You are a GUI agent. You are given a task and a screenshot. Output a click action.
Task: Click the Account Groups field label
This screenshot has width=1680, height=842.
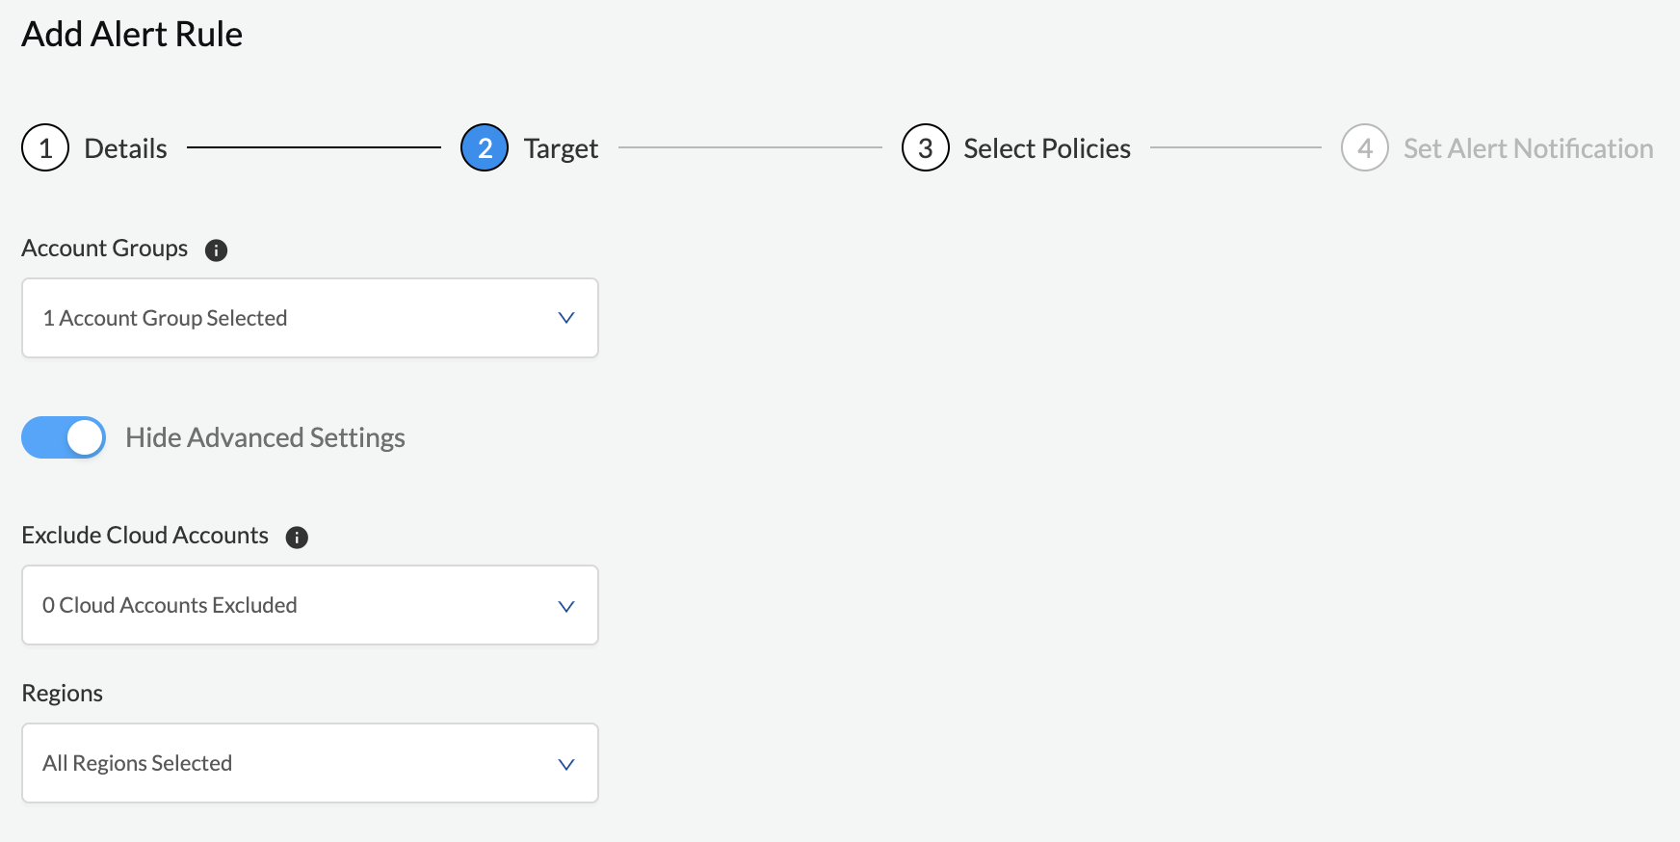pyautogui.click(x=105, y=249)
